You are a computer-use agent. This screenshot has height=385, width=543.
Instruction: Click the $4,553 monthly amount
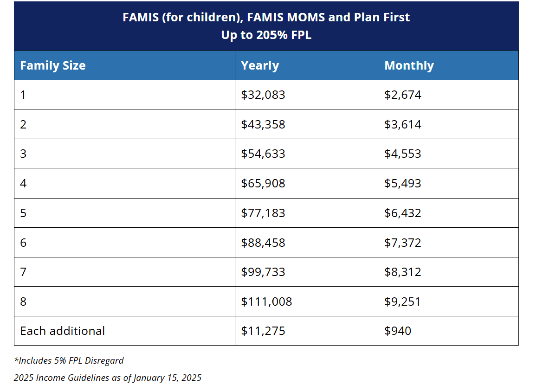[x=403, y=154]
